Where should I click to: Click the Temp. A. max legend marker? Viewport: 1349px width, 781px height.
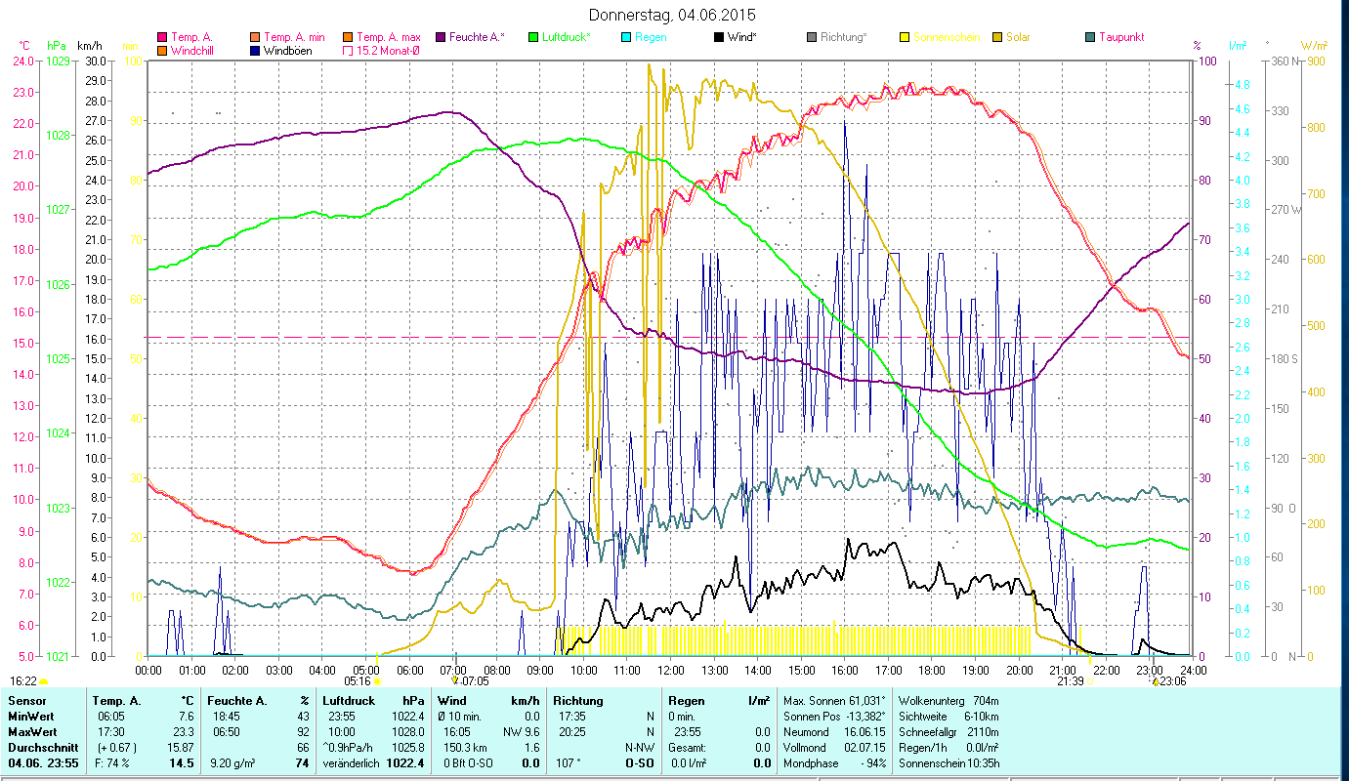348,37
